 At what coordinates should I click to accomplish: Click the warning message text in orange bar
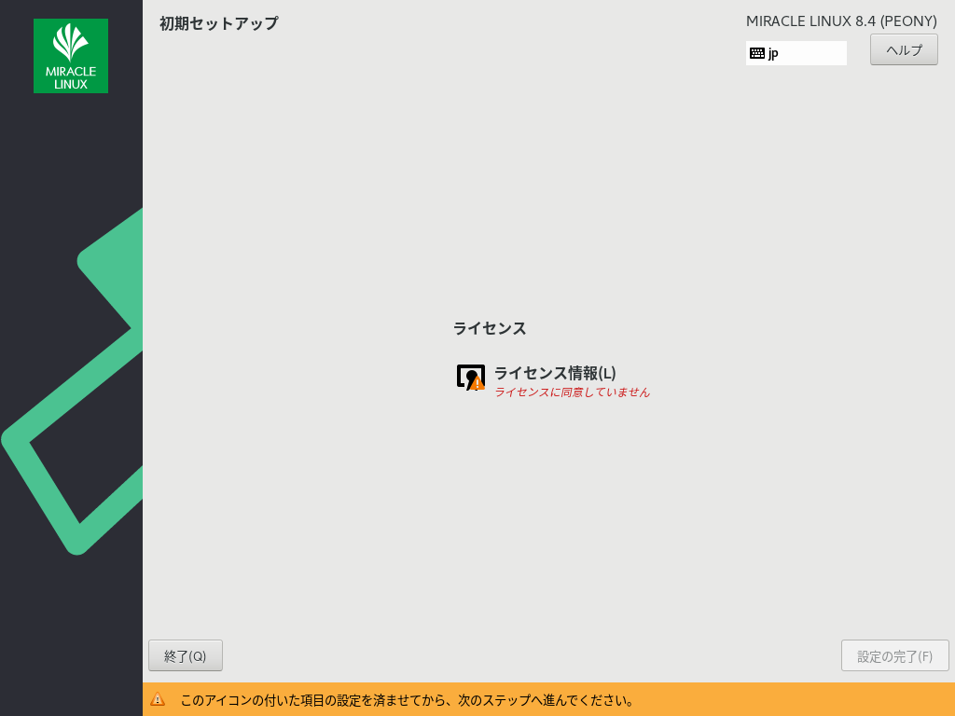pos(408,699)
